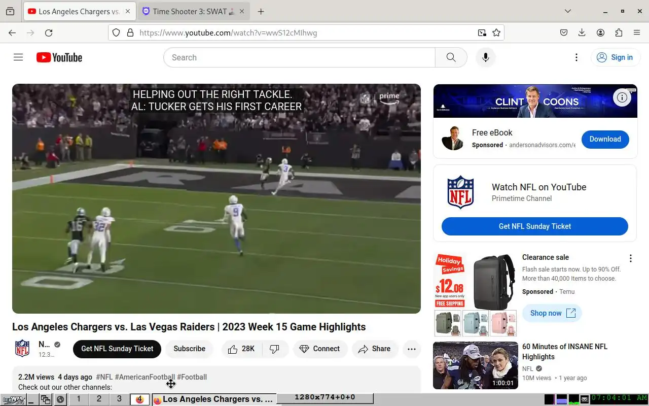Viewport: 649px width, 406px height.
Task: Show site info via padlock icon
Action: pos(130,32)
